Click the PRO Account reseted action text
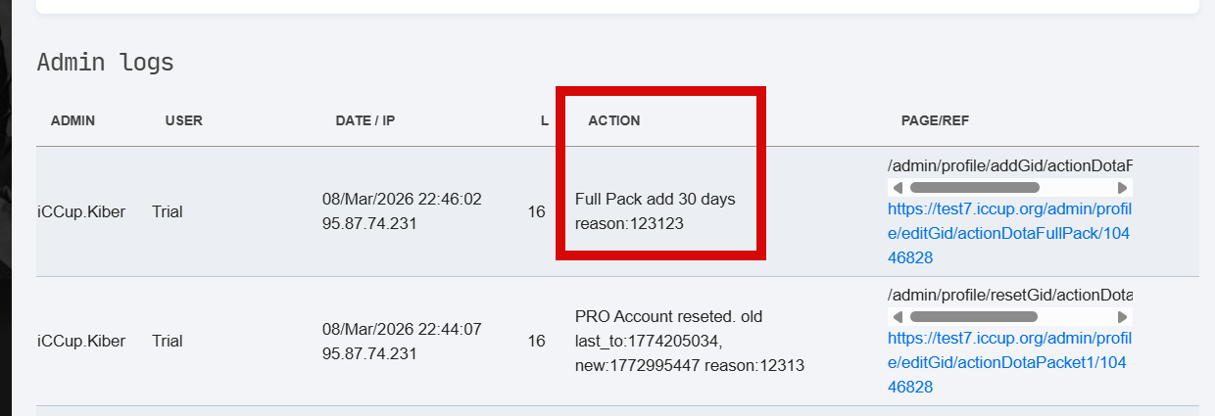Image resolution: width=1215 pixels, height=416 pixels. coord(668,317)
